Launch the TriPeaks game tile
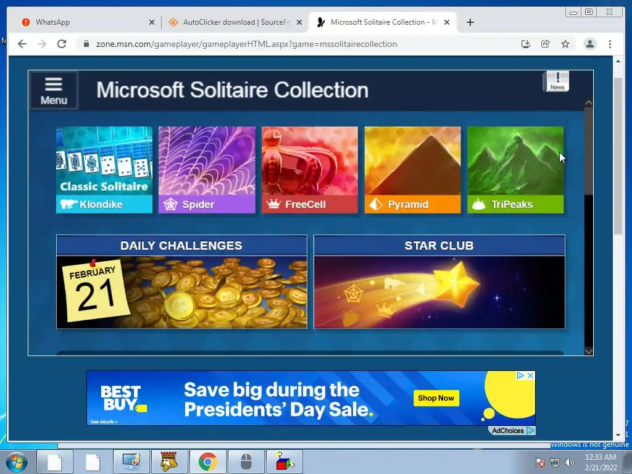Screen dimensions: 632x474 515,170
